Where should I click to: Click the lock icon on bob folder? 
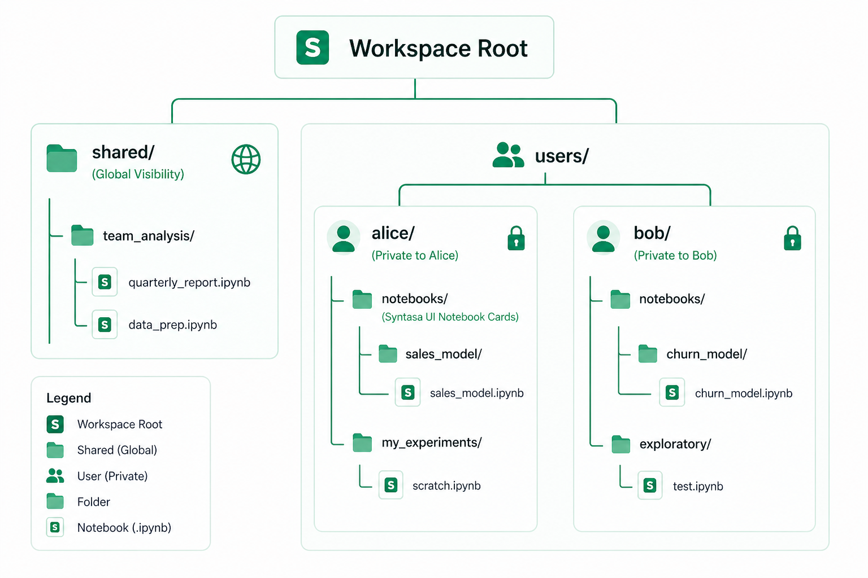[x=792, y=238]
